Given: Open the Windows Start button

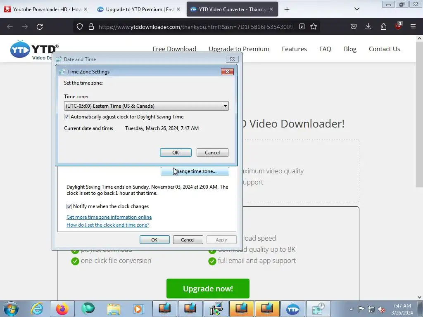Looking at the screenshot, I should tap(11, 309).
